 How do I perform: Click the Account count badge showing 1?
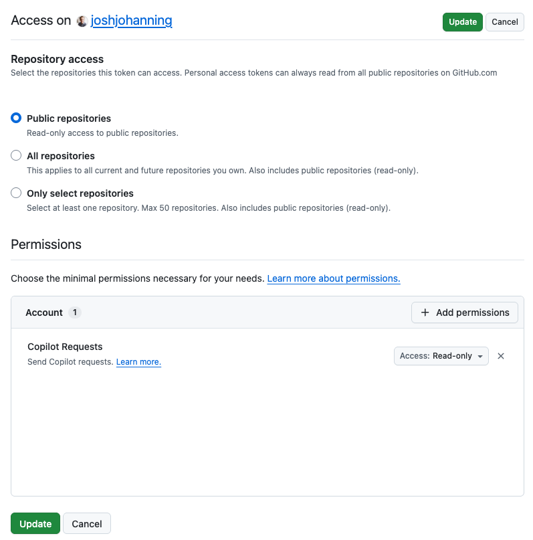pos(75,312)
